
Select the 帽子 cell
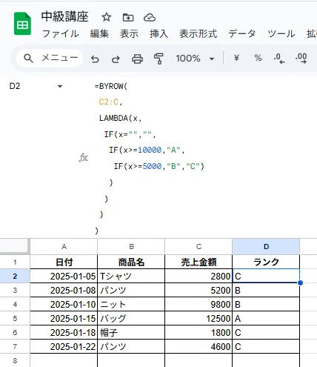[131, 332]
